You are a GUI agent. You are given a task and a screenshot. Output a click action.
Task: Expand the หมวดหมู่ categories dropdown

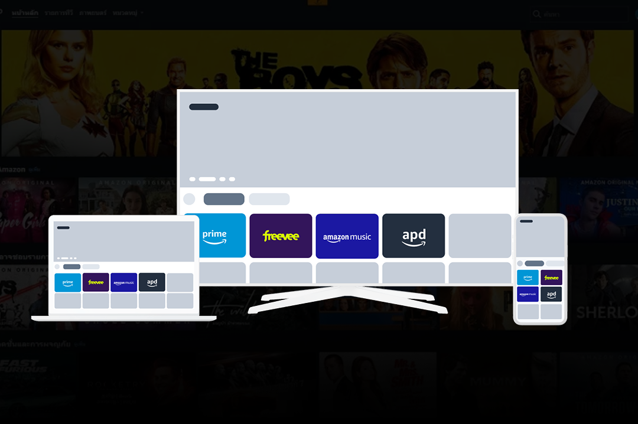pyautogui.click(x=128, y=12)
